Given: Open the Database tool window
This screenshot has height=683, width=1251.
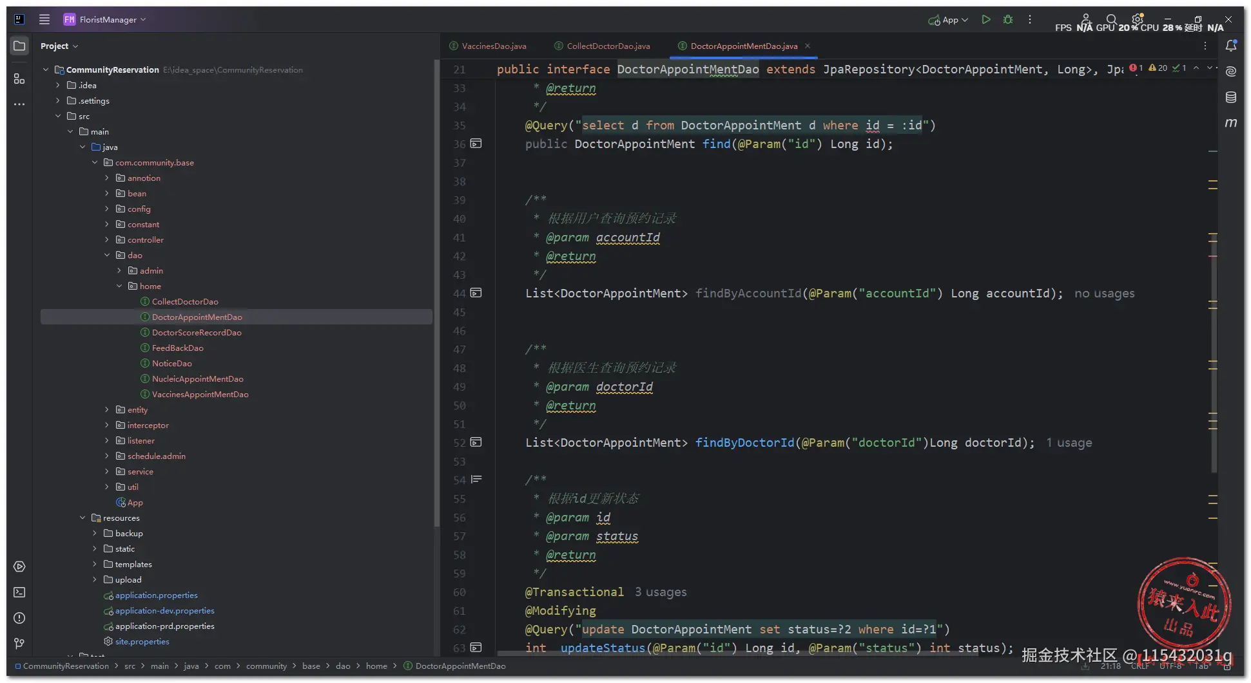Looking at the screenshot, I should point(1231,97).
